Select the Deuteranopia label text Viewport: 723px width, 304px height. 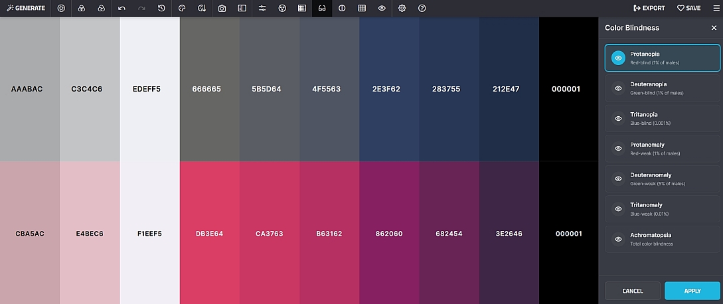(648, 84)
